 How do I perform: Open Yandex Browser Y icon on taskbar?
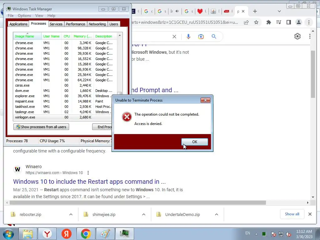click(x=47, y=234)
